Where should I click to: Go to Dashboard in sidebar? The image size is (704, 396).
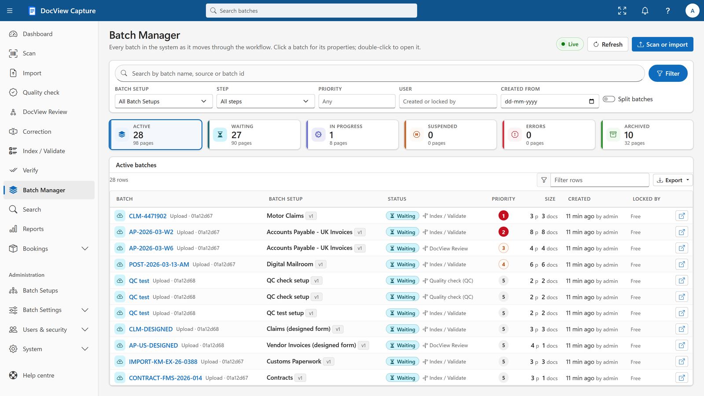[49, 34]
